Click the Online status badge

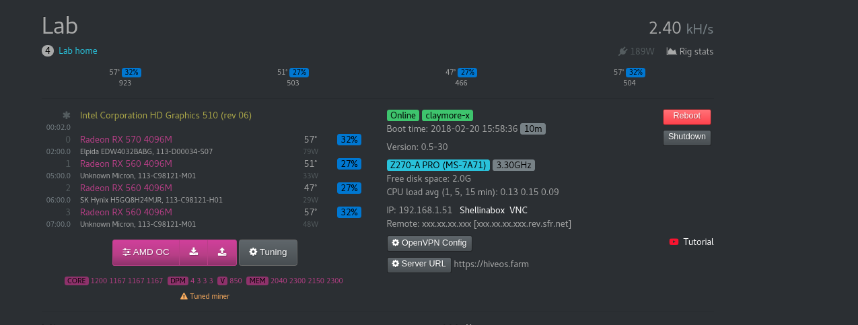pyautogui.click(x=403, y=115)
